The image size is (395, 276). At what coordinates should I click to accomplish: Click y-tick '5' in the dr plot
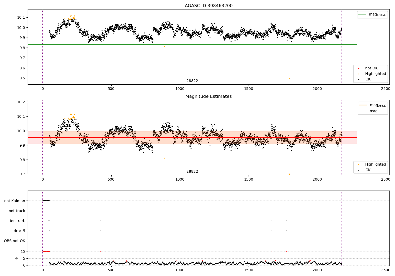point(24,258)
